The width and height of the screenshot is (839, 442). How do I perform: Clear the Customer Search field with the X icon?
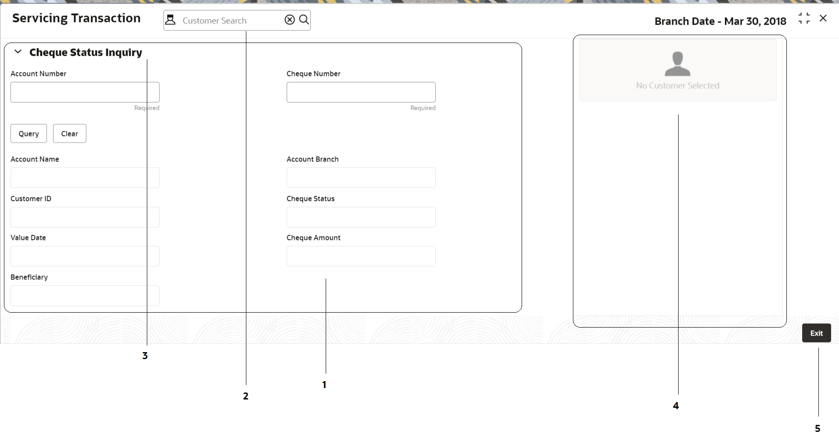click(290, 20)
